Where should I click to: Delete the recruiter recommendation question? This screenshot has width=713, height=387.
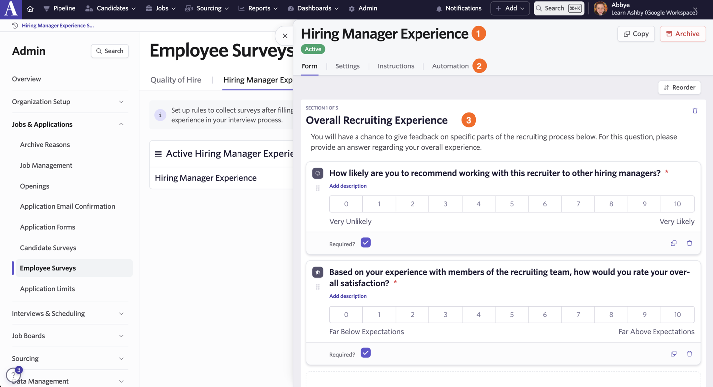pyautogui.click(x=689, y=243)
